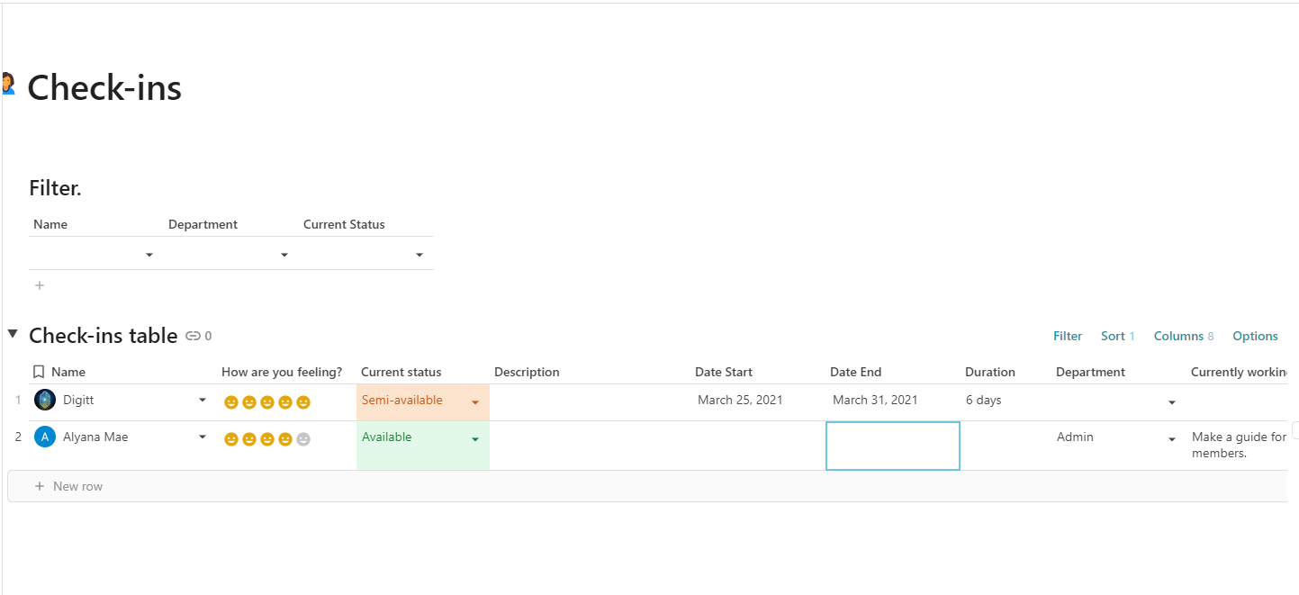This screenshot has height=595, width=1299.
Task: Click Alyana Mae's empty Date End cell
Action: pos(892,446)
